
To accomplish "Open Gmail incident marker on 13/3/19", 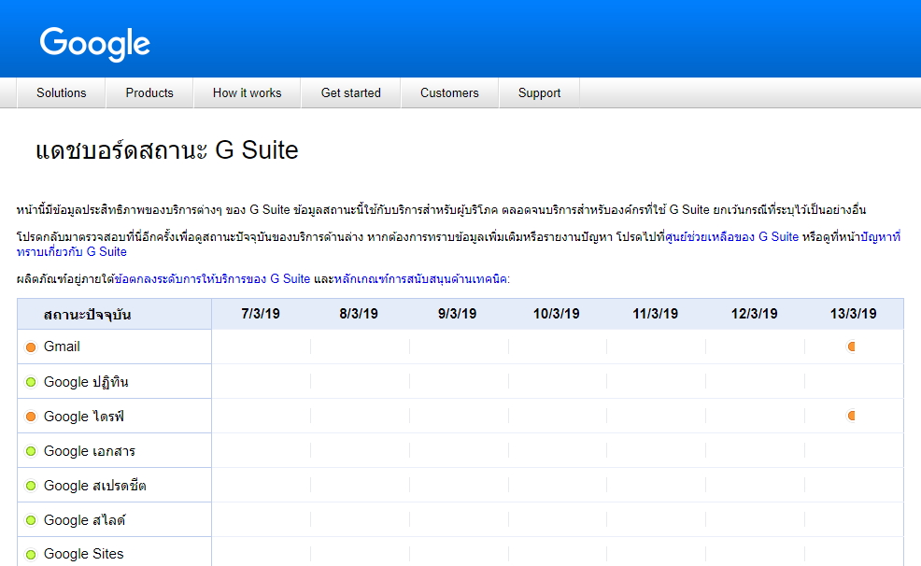I will tap(851, 347).
